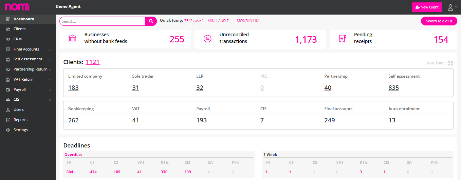Image resolution: width=461 pixels, height=180 pixels.
Task: Click Switch to old UI button
Action: point(439,21)
